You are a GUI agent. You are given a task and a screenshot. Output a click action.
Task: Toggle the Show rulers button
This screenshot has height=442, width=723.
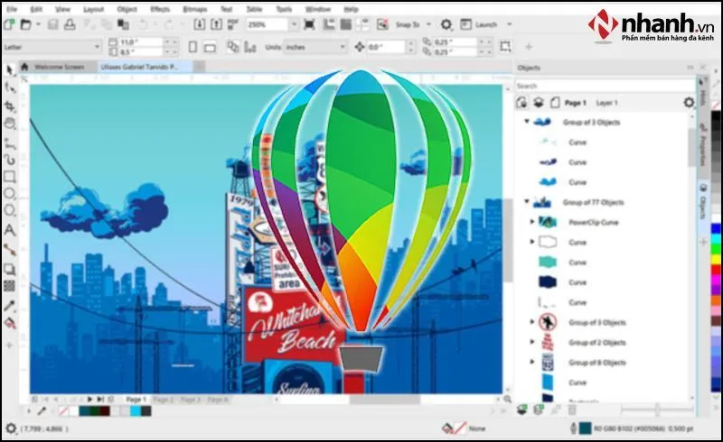tap(329, 24)
